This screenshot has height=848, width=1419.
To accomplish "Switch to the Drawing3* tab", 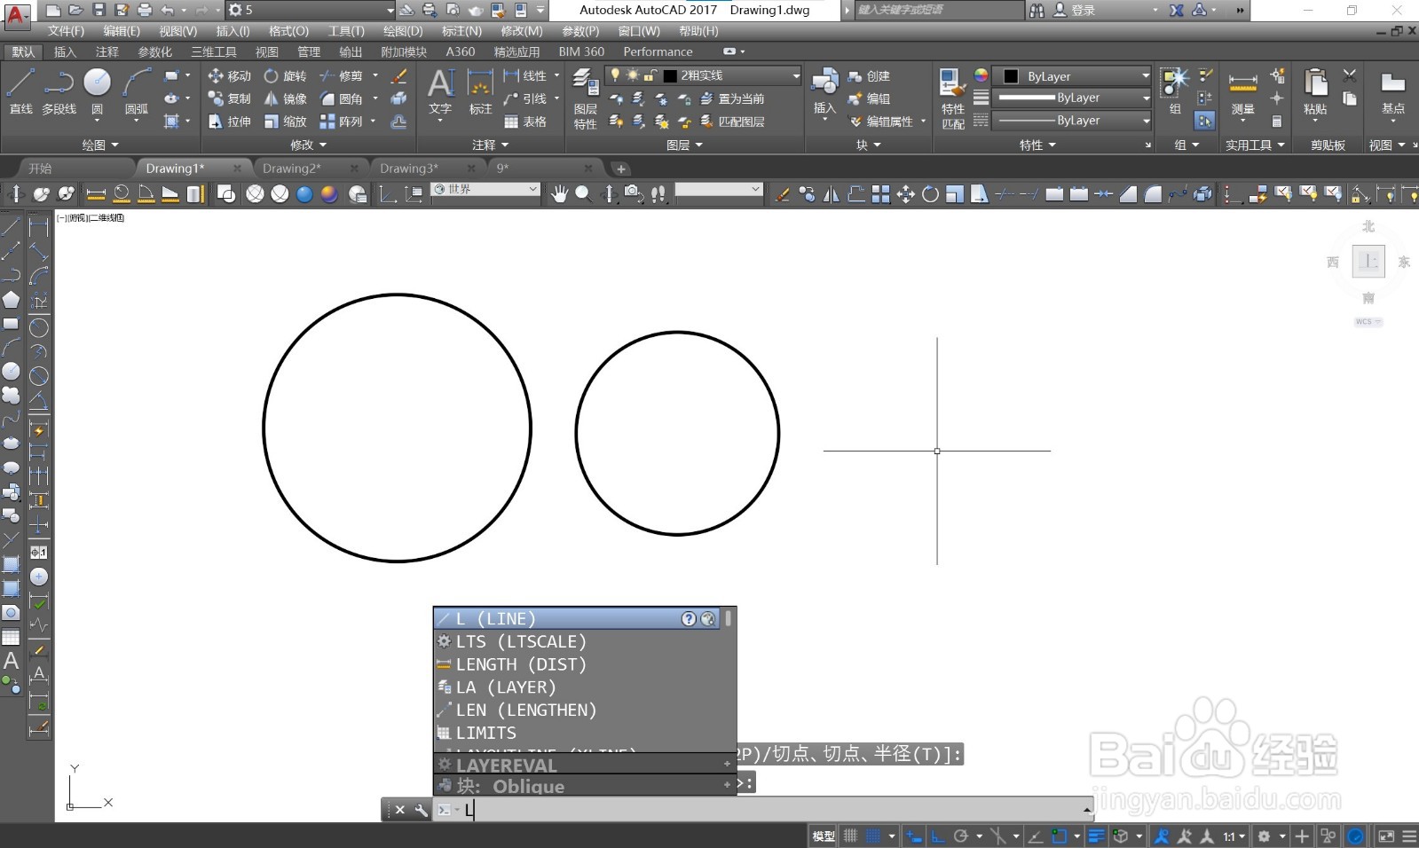I will click(x=409, y=168).
